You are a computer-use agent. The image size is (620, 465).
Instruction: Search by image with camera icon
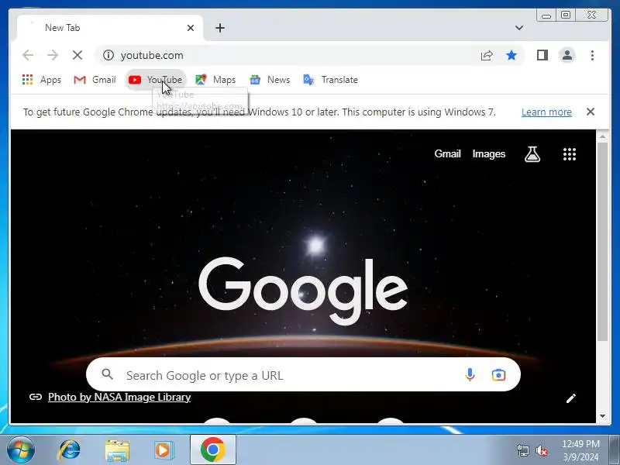(x=498, y=374)
